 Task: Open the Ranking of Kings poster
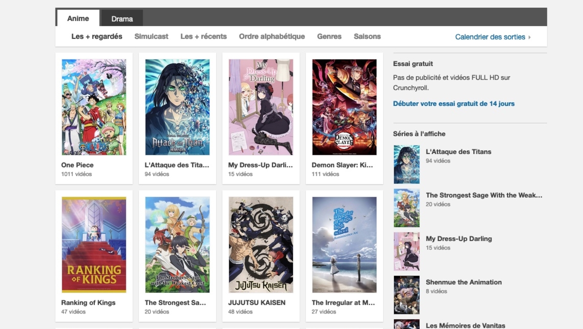93,244
